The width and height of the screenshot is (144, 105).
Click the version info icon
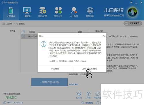(x=5, y=103)
